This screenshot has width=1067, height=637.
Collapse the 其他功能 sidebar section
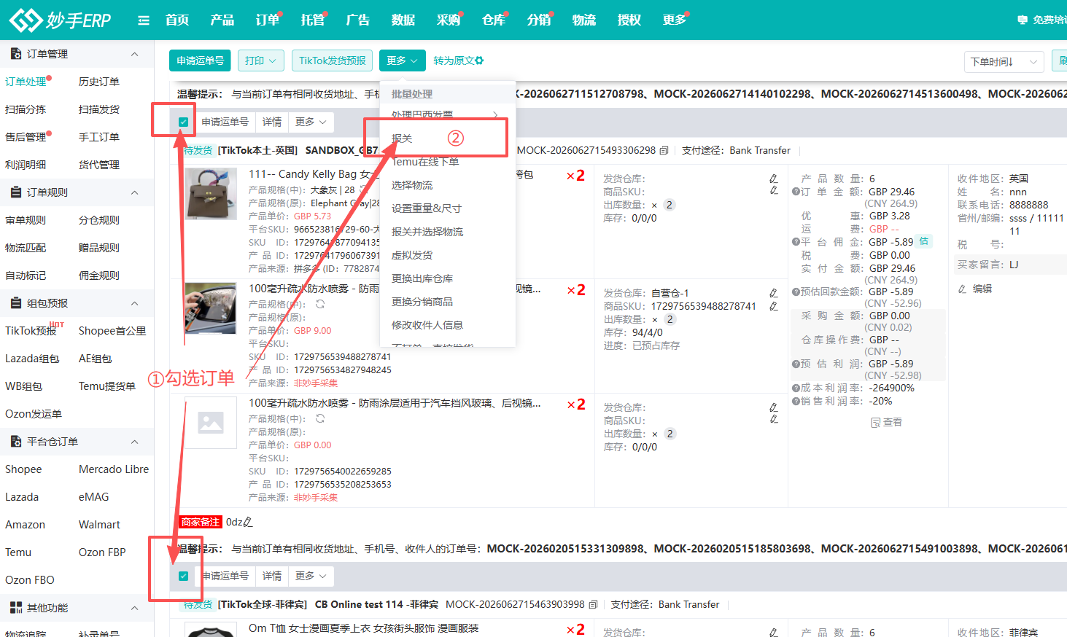(x=134, y=608)
